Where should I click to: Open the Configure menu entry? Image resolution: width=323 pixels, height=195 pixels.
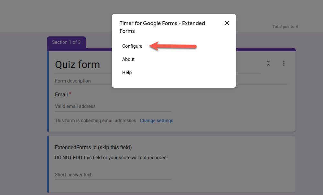pos(132,46)
